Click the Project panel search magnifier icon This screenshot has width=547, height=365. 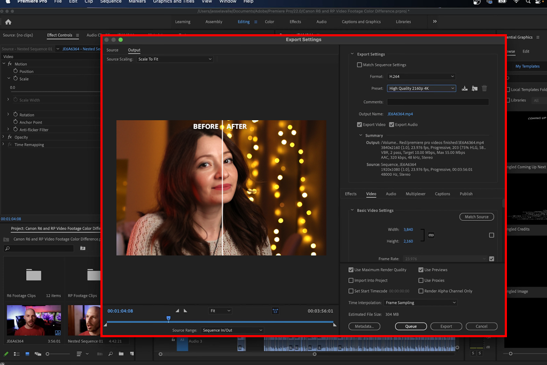[7, 248]
